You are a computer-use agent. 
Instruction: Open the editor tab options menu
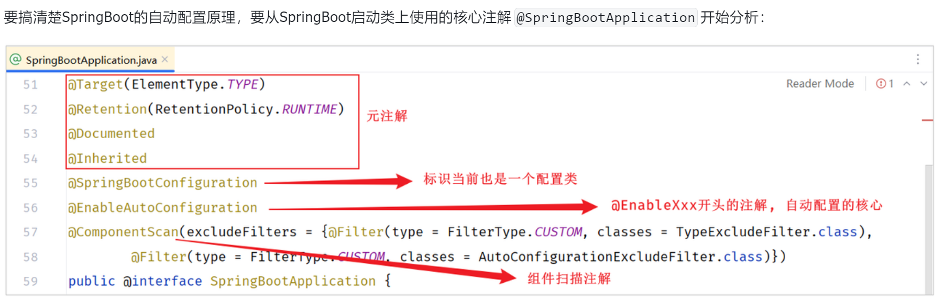tap(918, 59)
